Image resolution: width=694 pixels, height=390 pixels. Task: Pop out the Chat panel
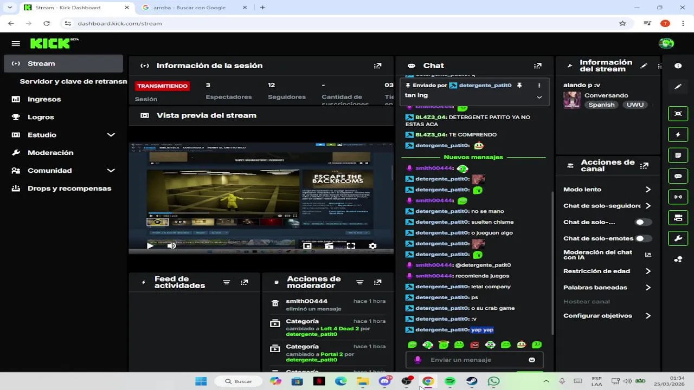coord(538,66)
